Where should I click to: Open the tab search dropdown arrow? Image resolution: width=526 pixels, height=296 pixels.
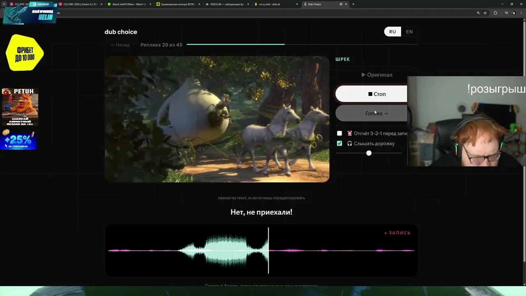pos(4,4)
